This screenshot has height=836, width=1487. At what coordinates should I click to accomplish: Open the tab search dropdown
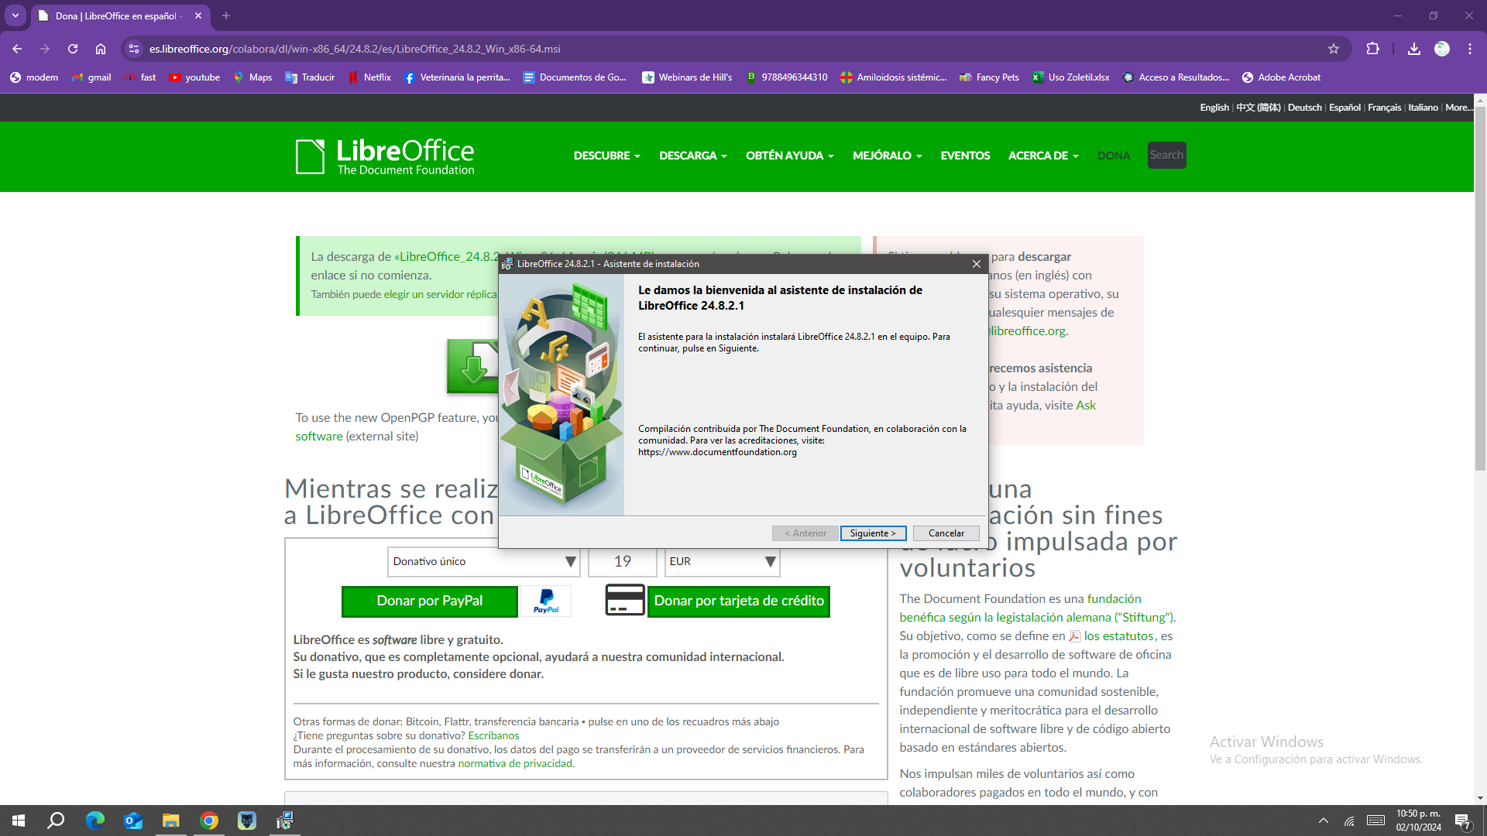coord(15,15)
